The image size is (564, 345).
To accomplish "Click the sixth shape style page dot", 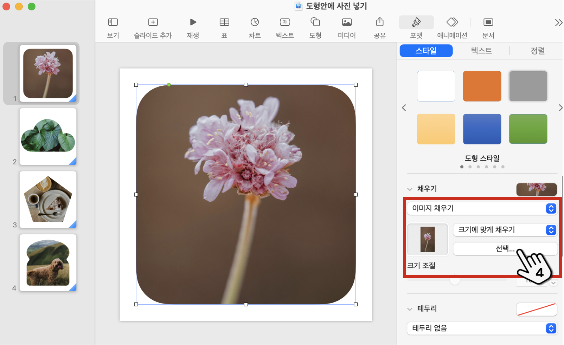I will tap(503, 167).
